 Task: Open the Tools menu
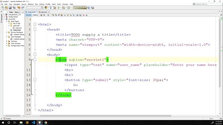[x=59, y=4]
